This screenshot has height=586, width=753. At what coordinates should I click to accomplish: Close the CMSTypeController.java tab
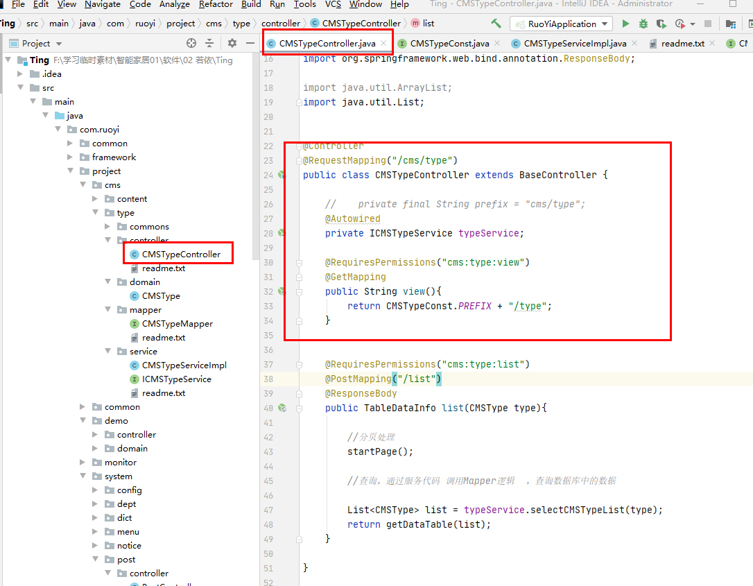[x=383, y=43]
